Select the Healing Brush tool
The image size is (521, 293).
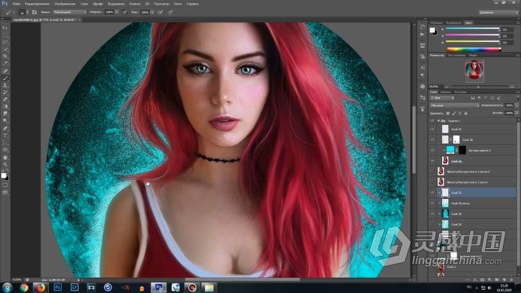(5, 71)
